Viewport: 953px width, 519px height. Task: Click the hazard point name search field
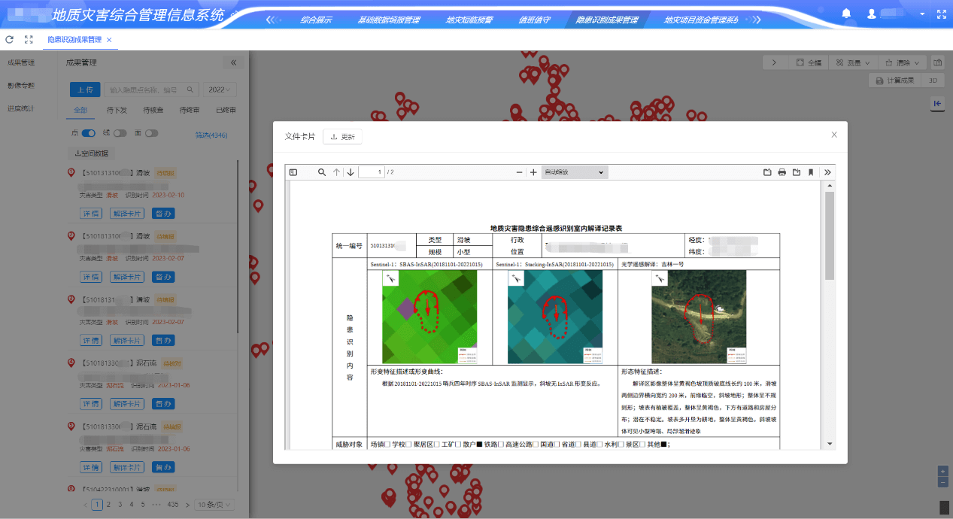click(x=152, y=90)
